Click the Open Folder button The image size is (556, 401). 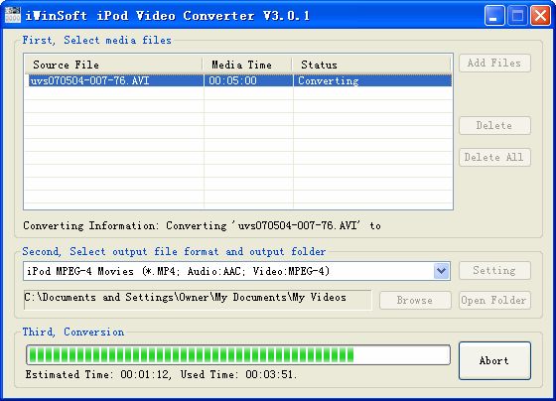point(494,301)
